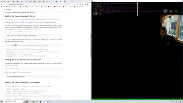This screenshot has height=103, width=183.
Task: Click the packer build --only code block
Action: point(34,45)
